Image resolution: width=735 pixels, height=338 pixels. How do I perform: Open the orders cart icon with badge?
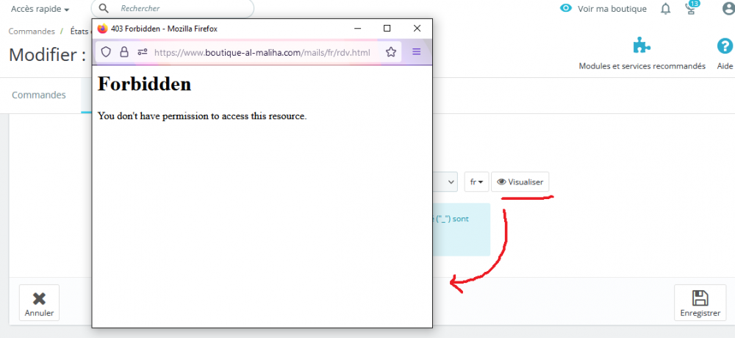tap(691, 7)
